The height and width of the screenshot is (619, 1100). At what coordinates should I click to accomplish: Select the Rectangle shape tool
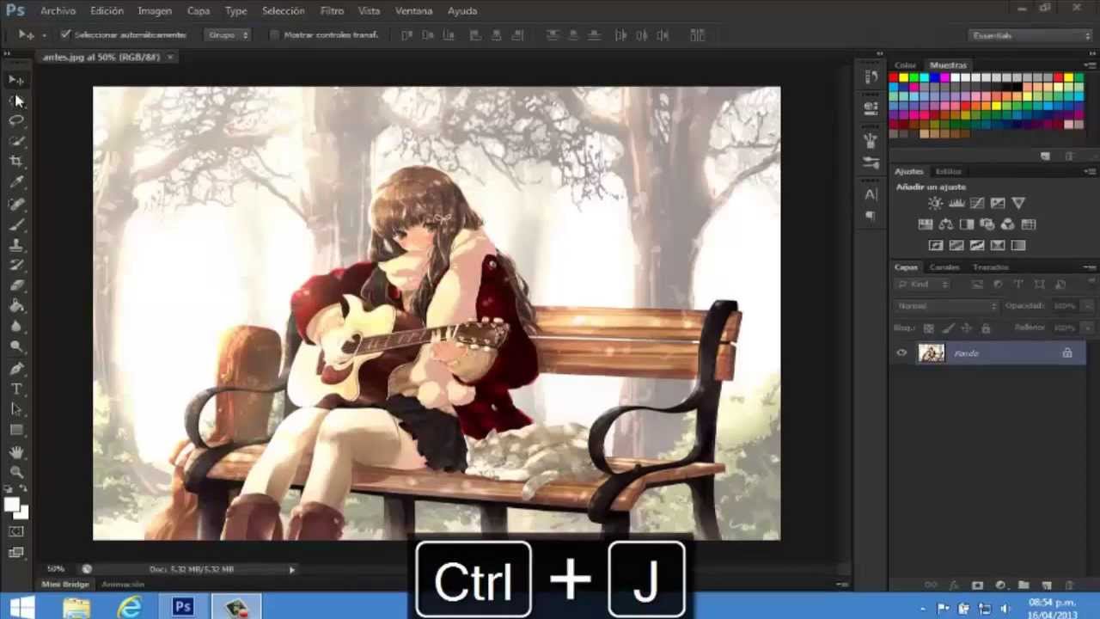(16, 431)
